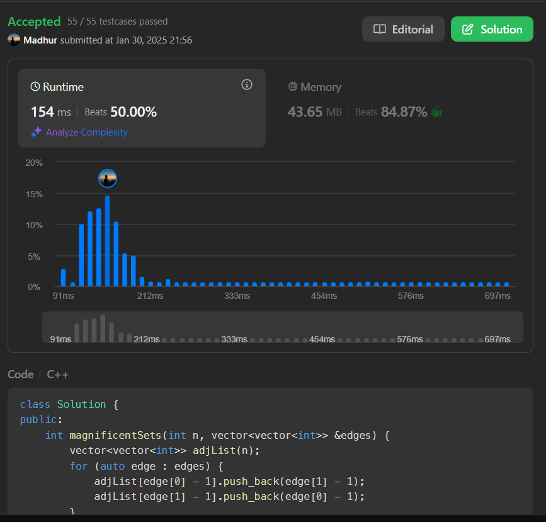Viewport: 546px width, 522px height.
Task: Click the Madhur username link
Action: [40, 40]
